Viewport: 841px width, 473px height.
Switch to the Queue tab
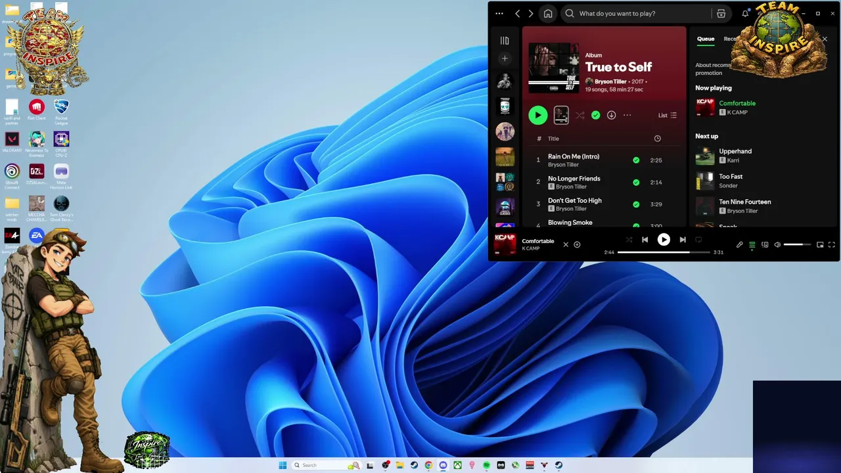point(706,39)
